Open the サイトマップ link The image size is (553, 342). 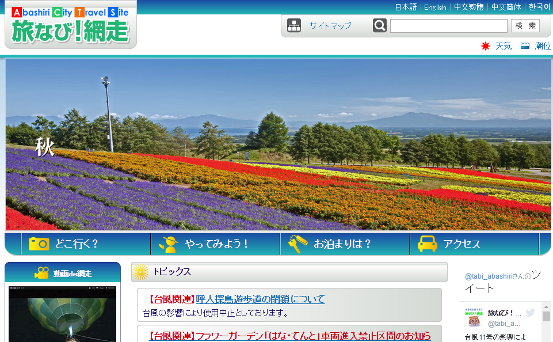point(330,25)
